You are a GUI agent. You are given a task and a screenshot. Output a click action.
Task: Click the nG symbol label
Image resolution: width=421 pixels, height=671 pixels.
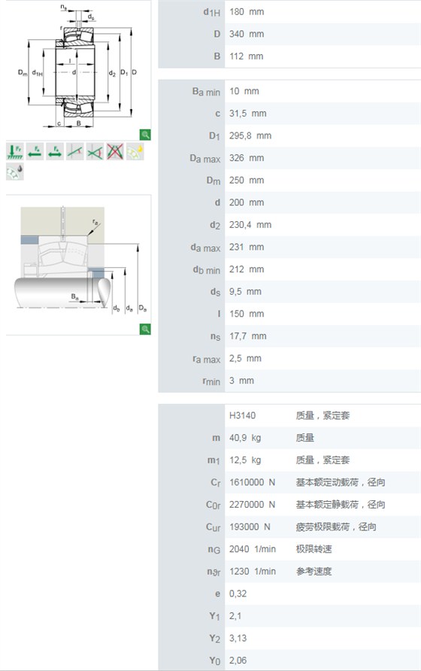[214, 549]
